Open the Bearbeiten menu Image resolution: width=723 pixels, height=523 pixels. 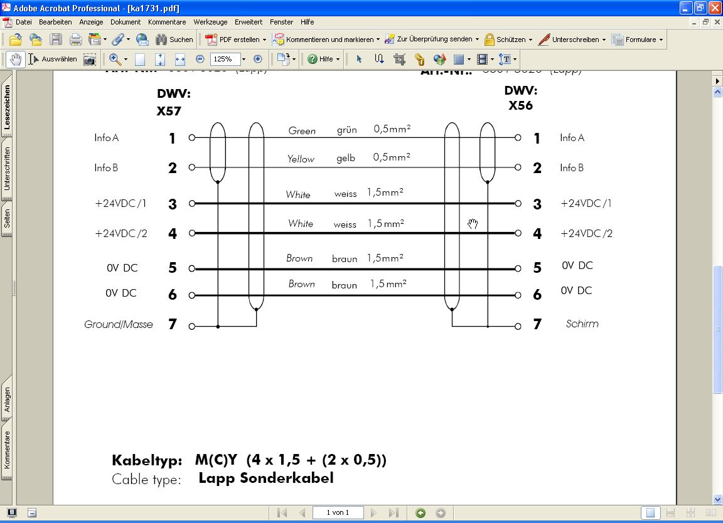[55, 22]
